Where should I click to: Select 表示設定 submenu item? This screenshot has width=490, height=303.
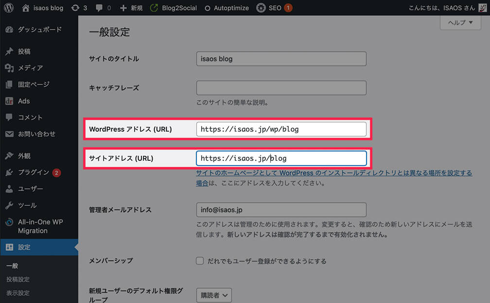[x=18, y=293]
